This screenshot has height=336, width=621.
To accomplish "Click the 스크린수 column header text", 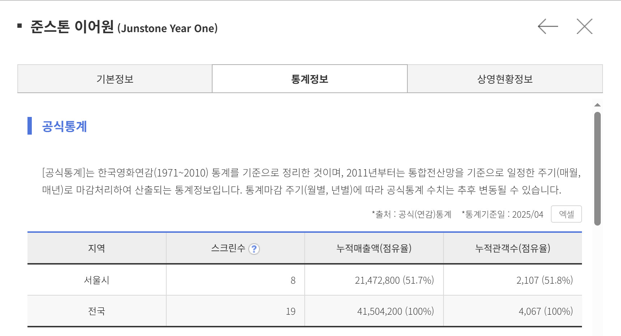I will (x=228, y=248).
